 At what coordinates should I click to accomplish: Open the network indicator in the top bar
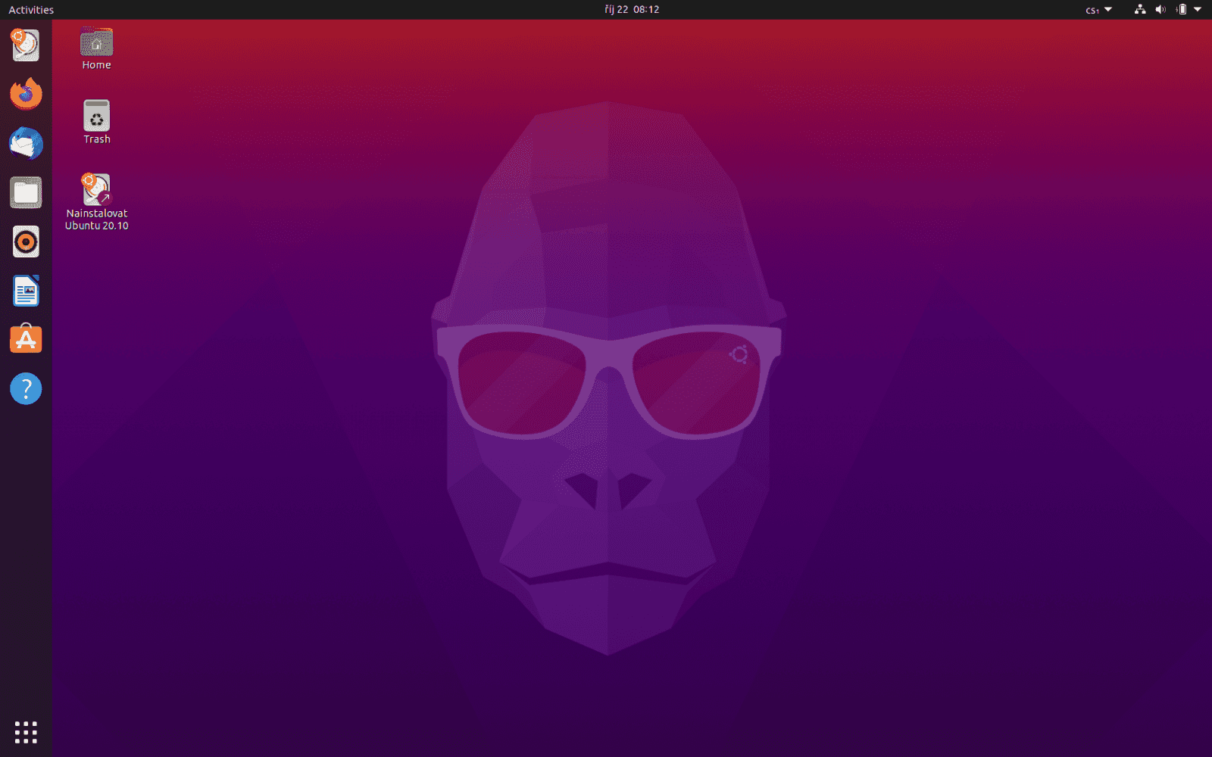click(1139, 10)
